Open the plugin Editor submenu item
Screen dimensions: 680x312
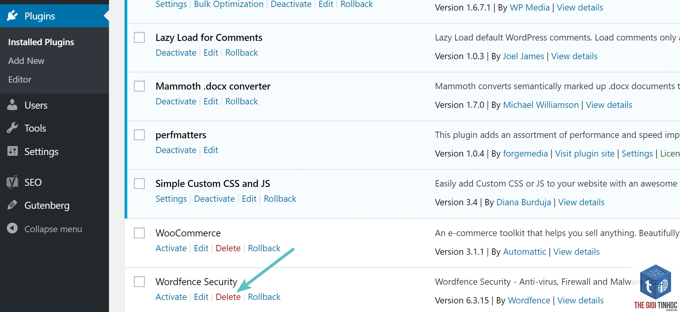(19, 79)
